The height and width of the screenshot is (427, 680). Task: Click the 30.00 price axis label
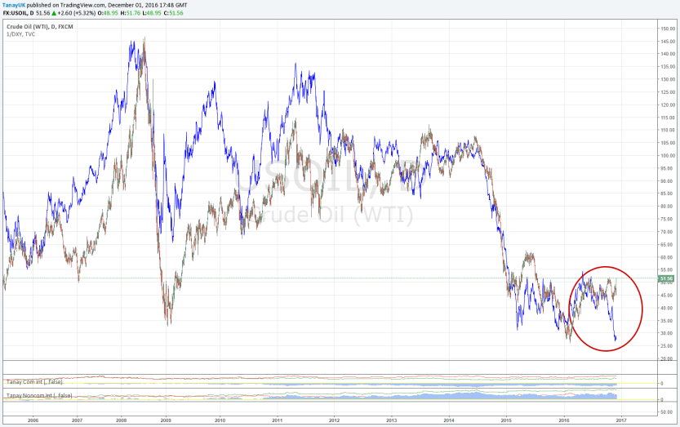click(x=668, y=334)
